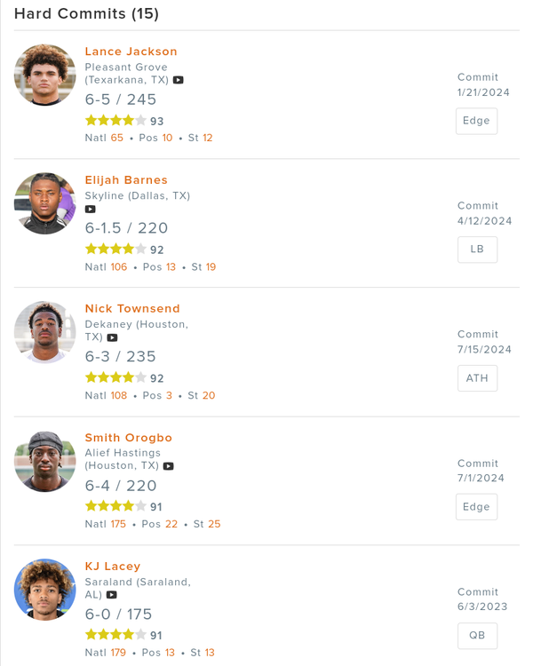Open Nick Townsend's player avatar
This screenshot has height=666, width=533.
tap(45, 332)
